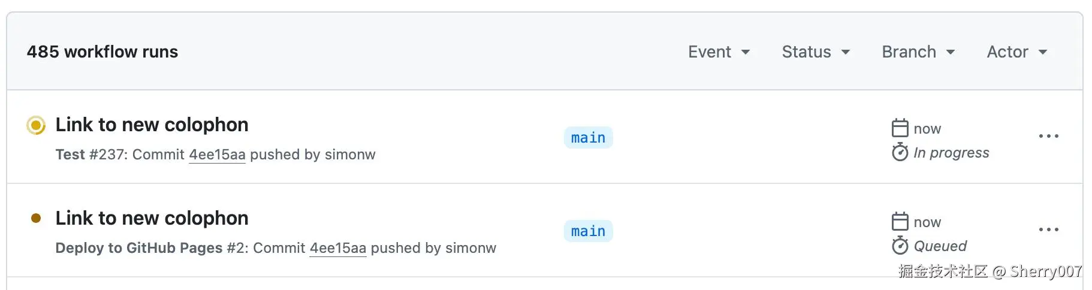
Task: Click main branch label on Deploy row
Action: coord(588,231)
